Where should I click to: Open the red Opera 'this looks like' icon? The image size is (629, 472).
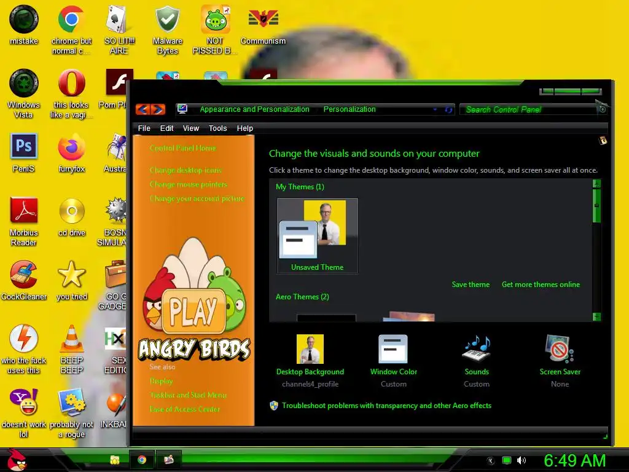(71, 93)
